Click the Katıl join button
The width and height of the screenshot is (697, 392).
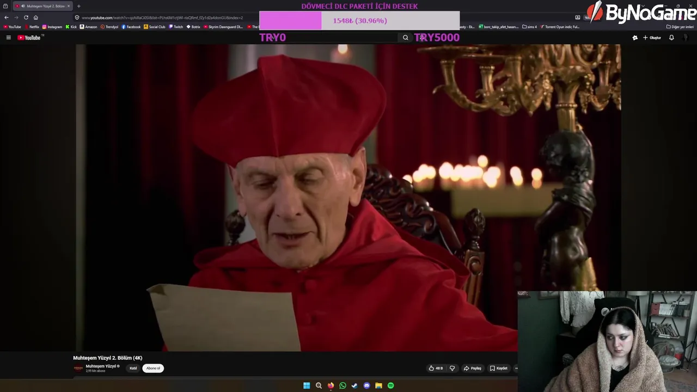[133, 369]
